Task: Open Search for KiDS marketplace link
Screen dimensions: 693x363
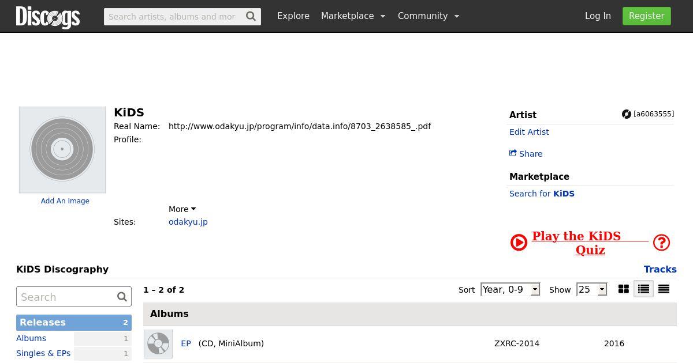Action: 542,194
